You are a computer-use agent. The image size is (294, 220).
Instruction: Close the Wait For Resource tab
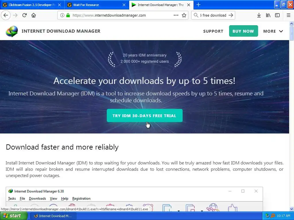point(124,5)
